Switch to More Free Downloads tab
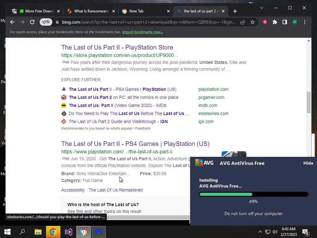Image resolution: width=317 pixels, height=238 pixels. click(x=37, y=11)
